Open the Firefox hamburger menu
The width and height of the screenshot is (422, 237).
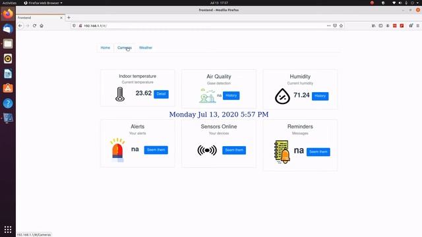[417, 26]
